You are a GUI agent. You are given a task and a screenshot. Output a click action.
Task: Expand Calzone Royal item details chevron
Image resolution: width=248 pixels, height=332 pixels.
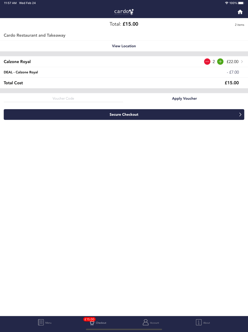coord(242,61)
